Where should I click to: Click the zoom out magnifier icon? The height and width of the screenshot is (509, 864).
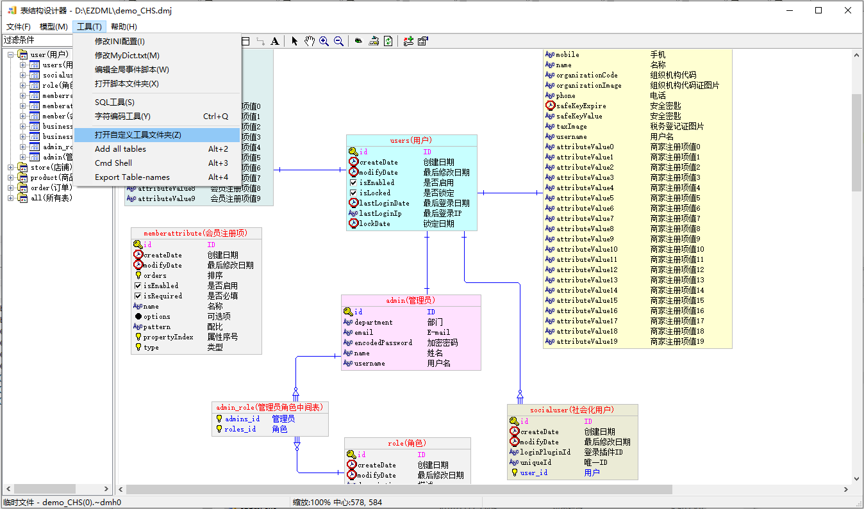click(x=339, y=41)
